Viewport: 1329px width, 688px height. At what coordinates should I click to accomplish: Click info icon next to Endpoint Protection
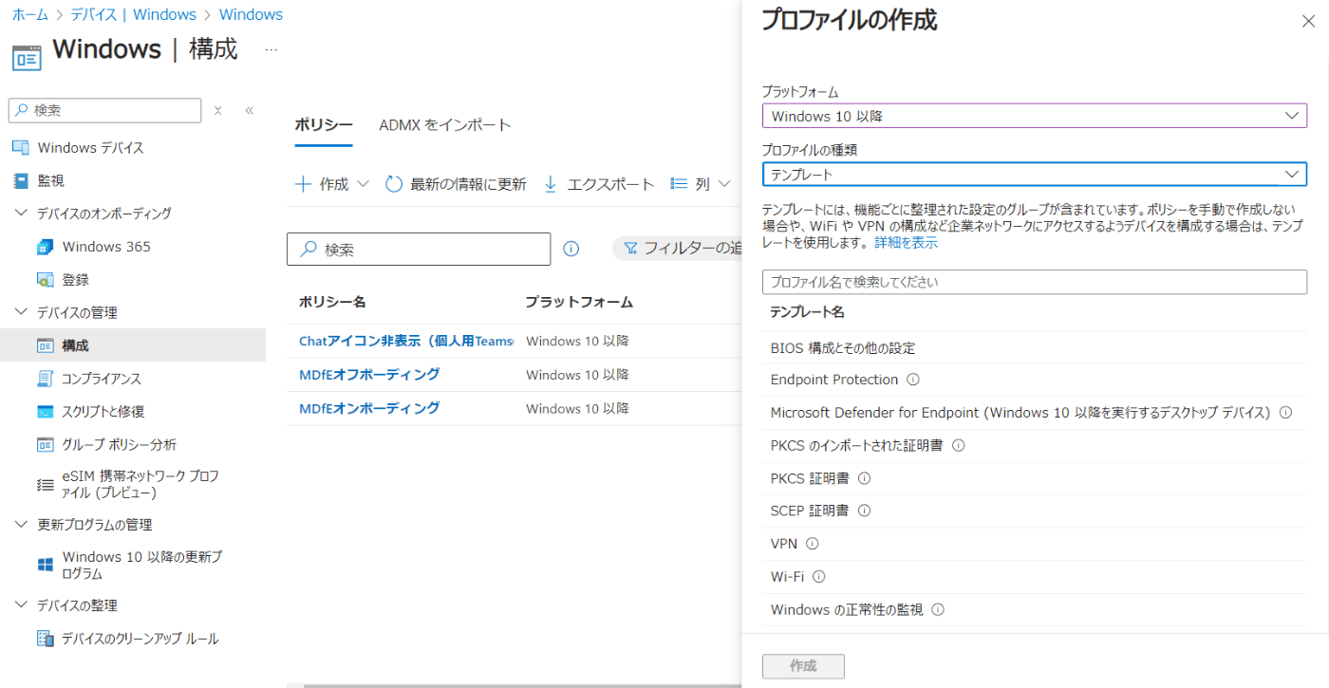pyautogui.click(x=913, y=380)
